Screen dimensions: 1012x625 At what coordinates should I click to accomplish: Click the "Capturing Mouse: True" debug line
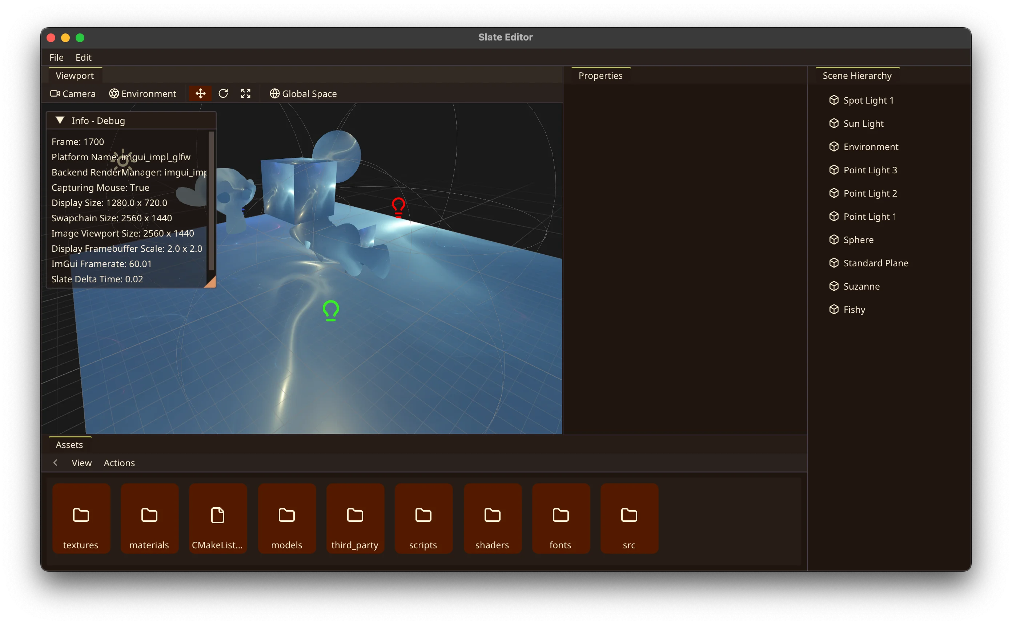100,187
